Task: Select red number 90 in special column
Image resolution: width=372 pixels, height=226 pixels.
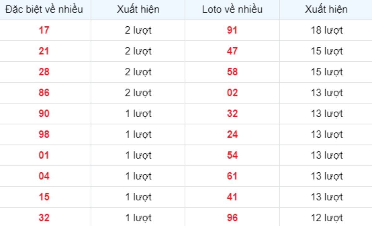Action: [44, 114]
